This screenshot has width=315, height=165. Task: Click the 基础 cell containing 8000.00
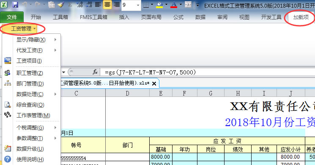pyautogui.click(x=161, y=157)
